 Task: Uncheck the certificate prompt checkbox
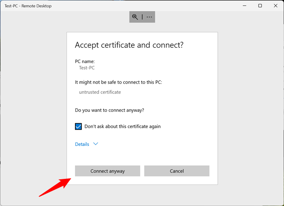(78, 127)
